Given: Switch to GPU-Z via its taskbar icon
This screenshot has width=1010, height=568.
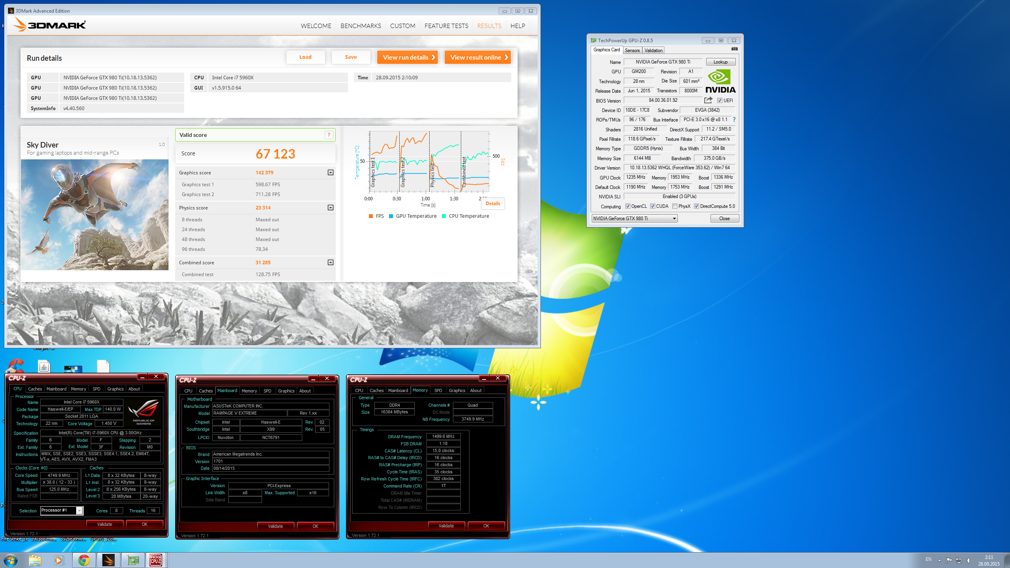Looking at the screenshot, I should coord(133,560).
